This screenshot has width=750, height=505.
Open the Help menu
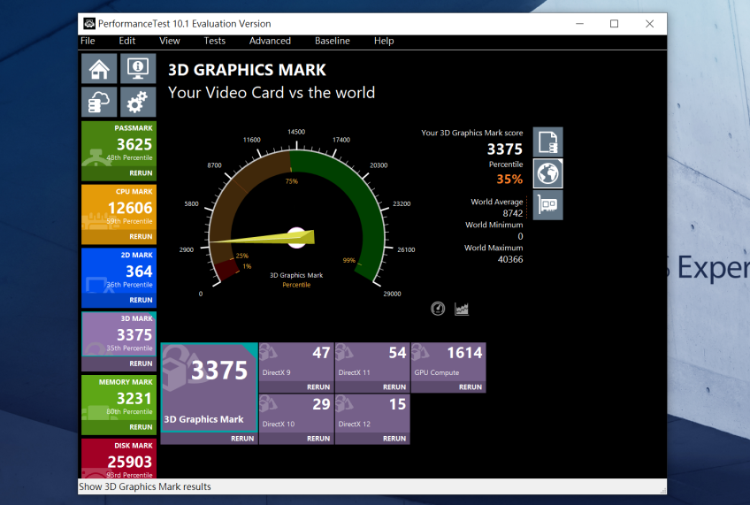[x=384, y=41]
